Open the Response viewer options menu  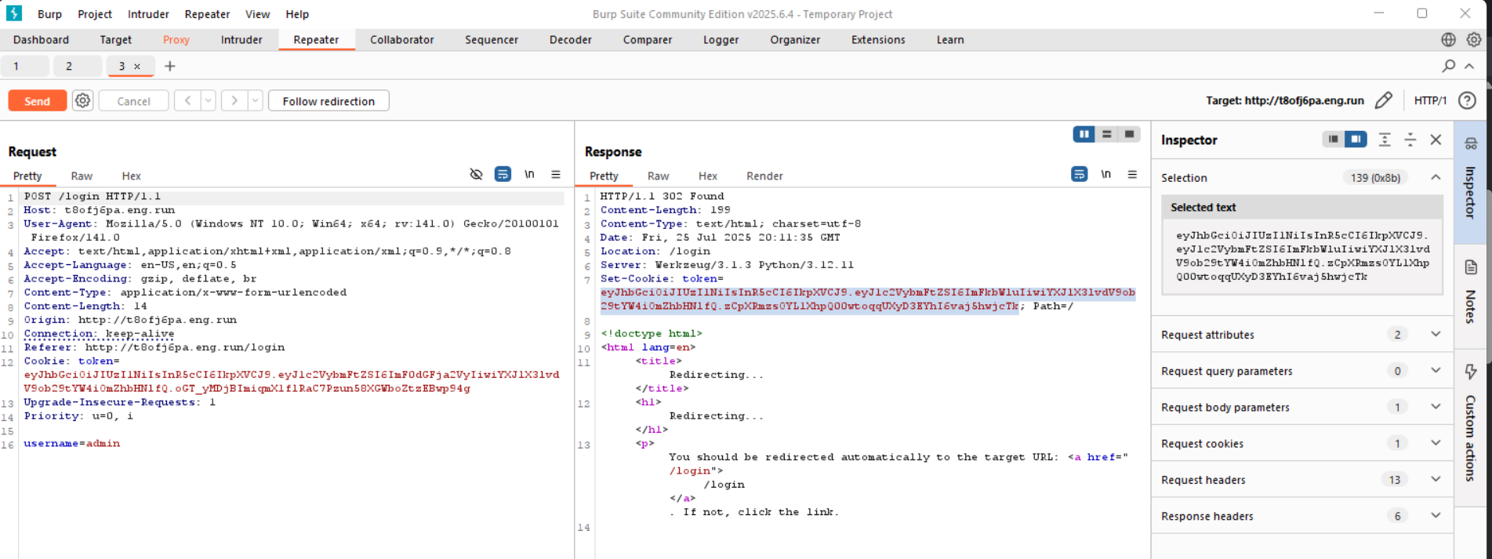tap(1132, 174)
